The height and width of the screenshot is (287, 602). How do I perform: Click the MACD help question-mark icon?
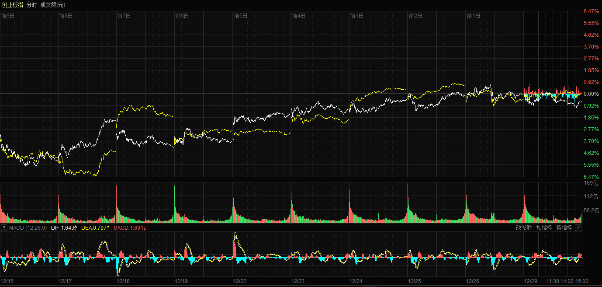click(x=4, y=228)
